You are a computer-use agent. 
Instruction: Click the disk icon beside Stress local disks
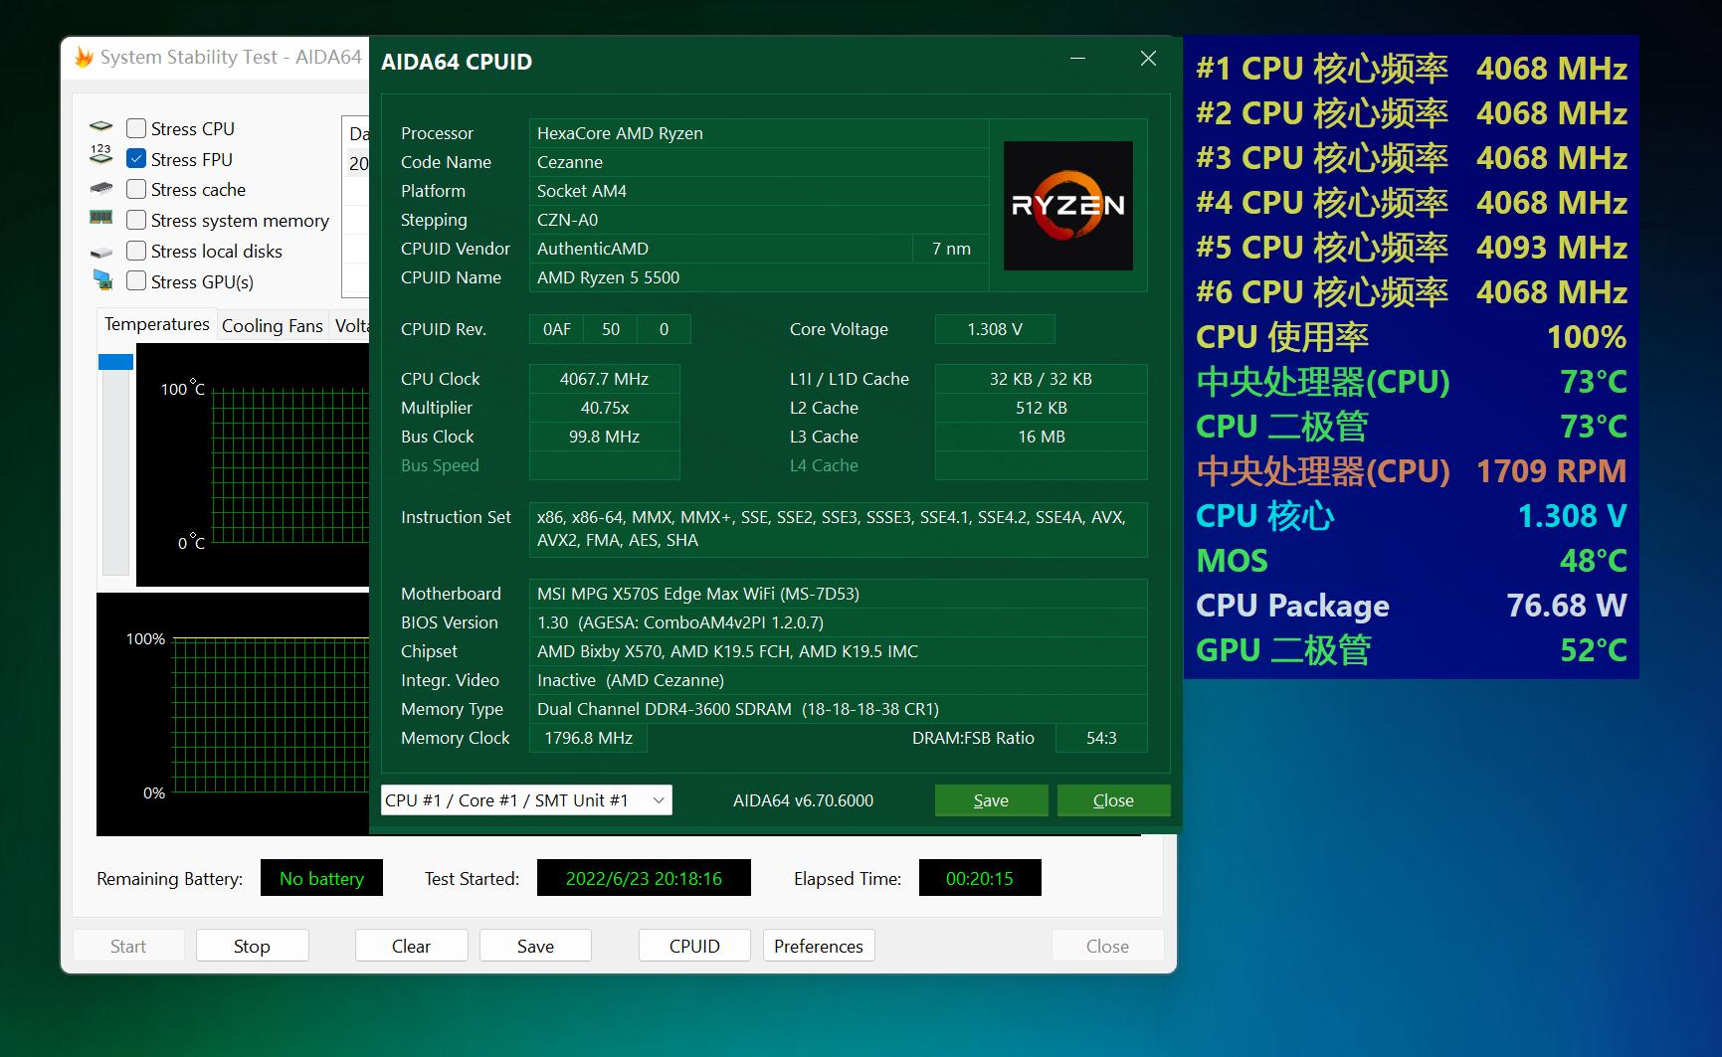101,250
